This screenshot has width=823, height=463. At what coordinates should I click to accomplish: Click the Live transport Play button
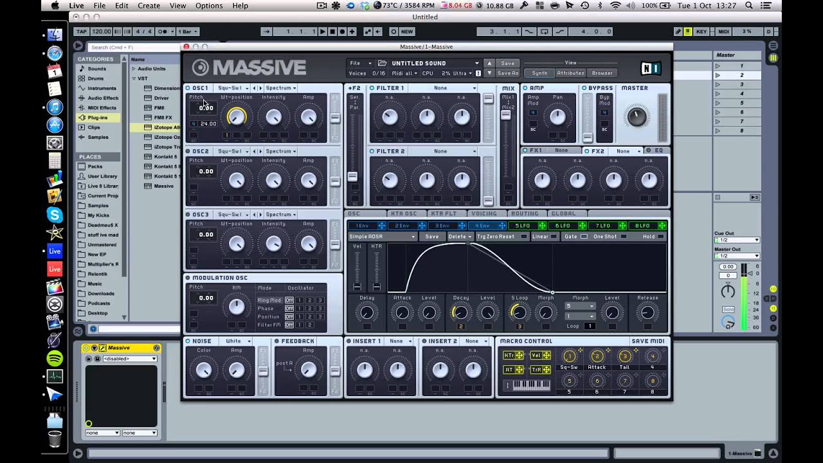pos(323,32)
